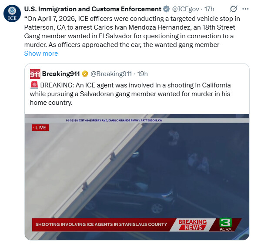Image resolution: width=254 pixels, height=244 pixels.
Task: Open the U.S. Immigration and Customs Enforcement name
Action: tap(93, 9)
